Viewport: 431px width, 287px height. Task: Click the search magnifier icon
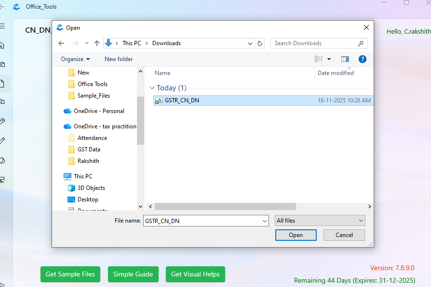coord(361,43)
